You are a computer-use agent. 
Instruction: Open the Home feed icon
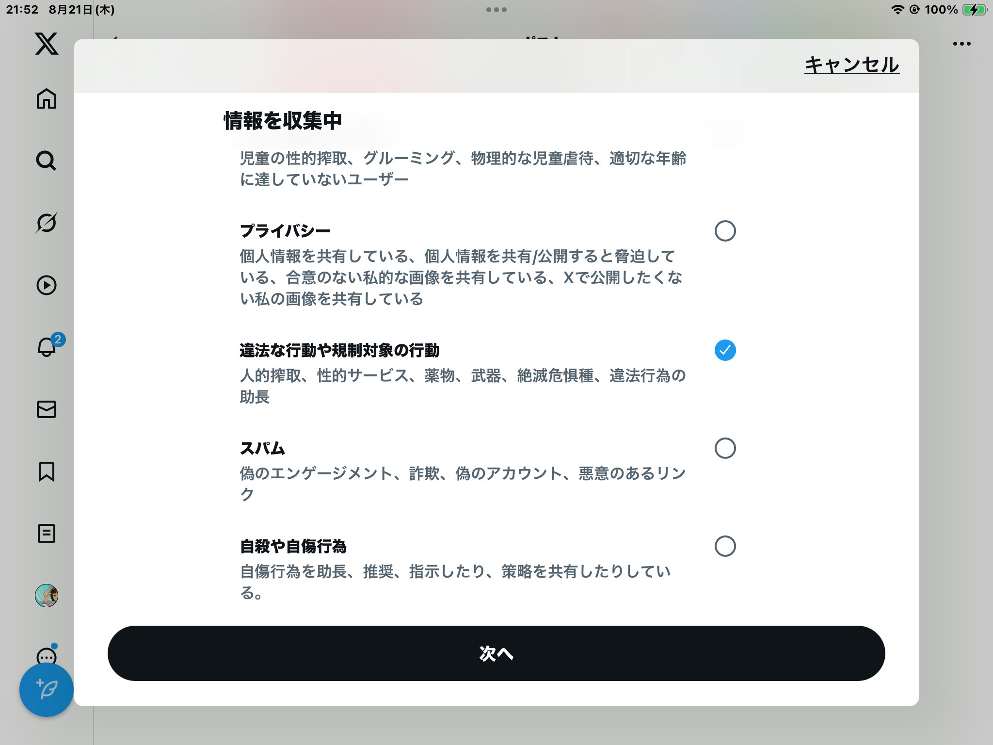47,99
